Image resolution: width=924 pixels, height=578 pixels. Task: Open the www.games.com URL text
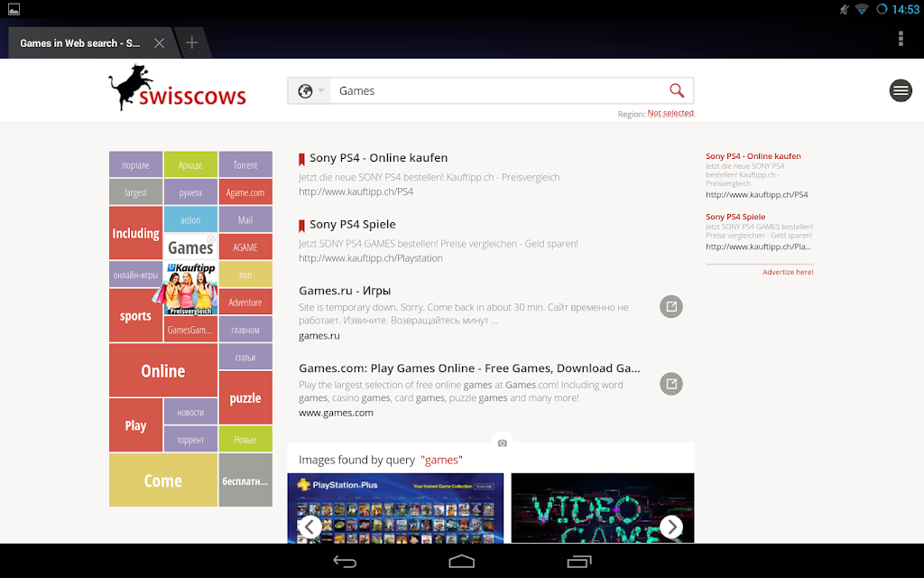click(x=336, y=413)
